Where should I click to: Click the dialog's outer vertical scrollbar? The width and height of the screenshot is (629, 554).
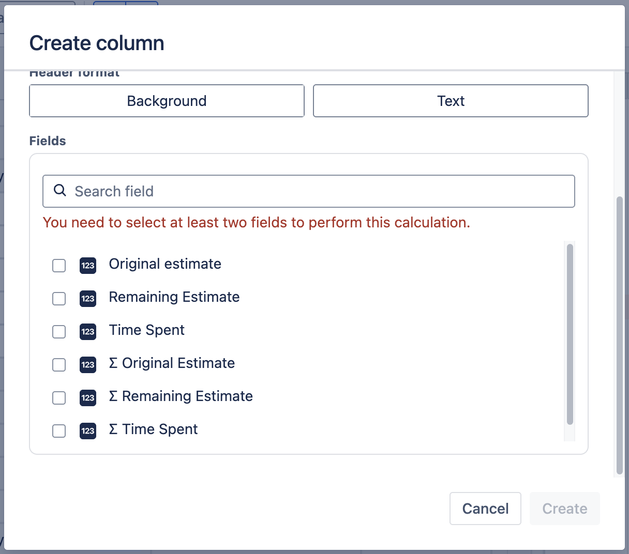click(620, 335)
